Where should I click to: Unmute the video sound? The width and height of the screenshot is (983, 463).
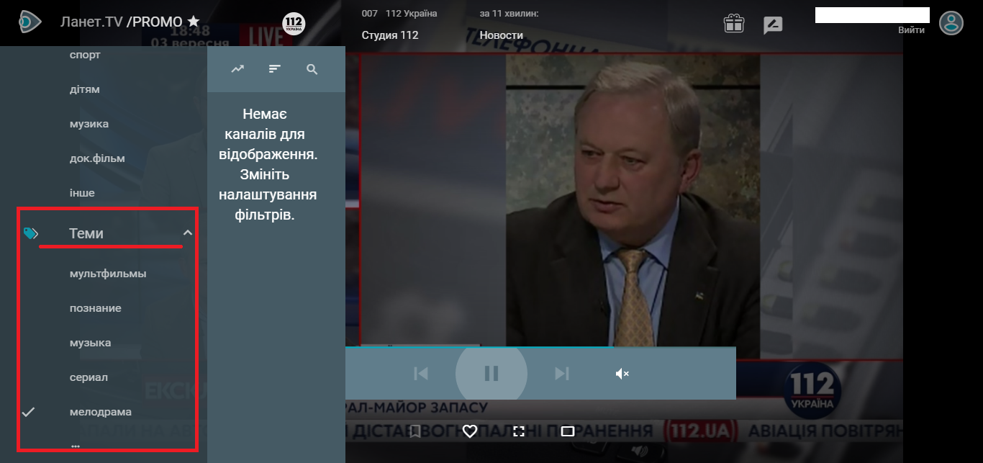[x=622, y=373]
